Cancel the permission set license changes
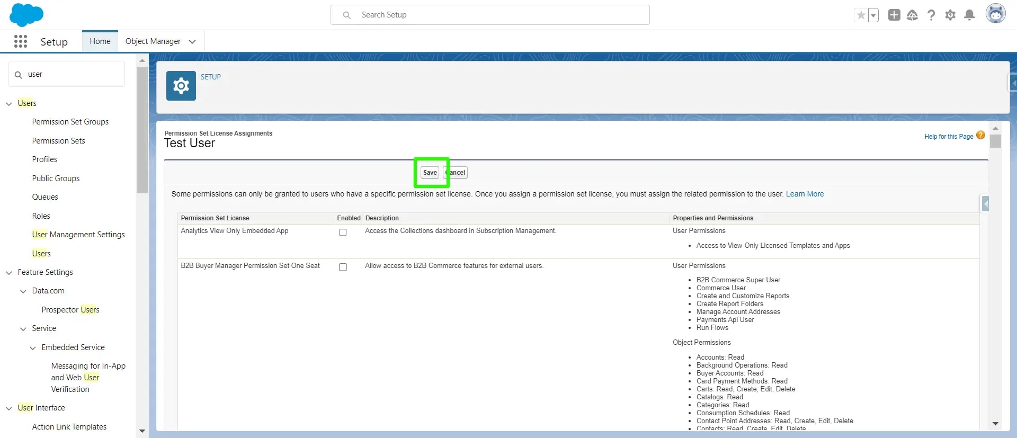Screen dimensions: 1017x438 pyautogui.click(x=456, y=173)
